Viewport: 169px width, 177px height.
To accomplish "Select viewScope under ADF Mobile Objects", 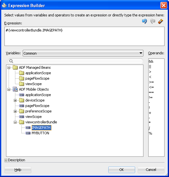I will coord(34,117).
